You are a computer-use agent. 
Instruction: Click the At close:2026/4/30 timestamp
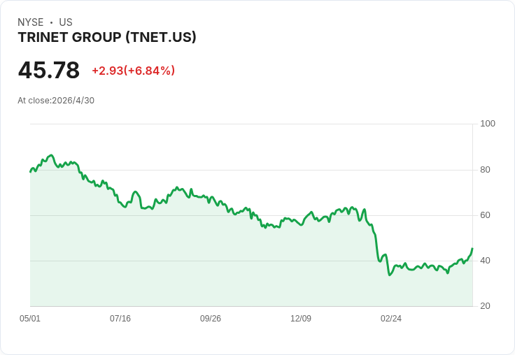(x=56, y=101)
